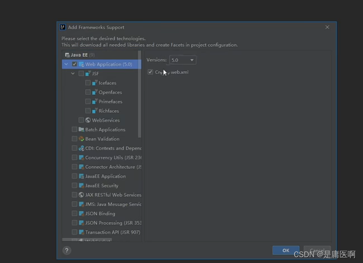Enable the WebServices checkbox
Viewport: 363px width, 263px height.
click(x=81, y=120)
